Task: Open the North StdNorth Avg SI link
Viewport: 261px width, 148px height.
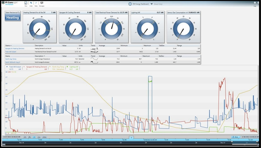Action: click(x=13, y=62)
